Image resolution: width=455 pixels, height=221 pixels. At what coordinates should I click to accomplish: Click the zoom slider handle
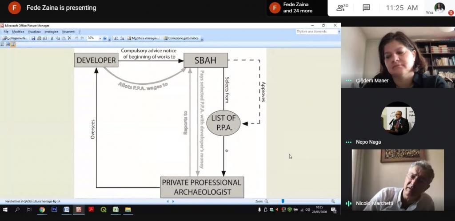coord(283,201)
